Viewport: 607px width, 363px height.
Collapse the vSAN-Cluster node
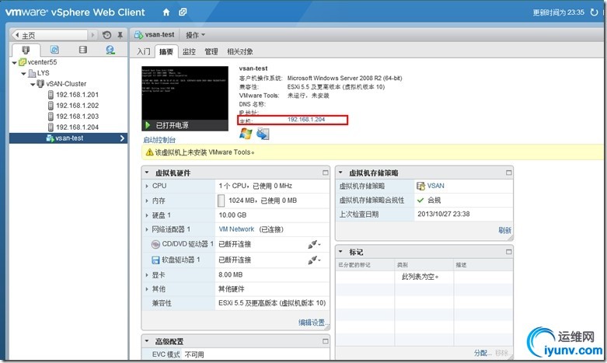pyautogui.click(x=33, y=84)
